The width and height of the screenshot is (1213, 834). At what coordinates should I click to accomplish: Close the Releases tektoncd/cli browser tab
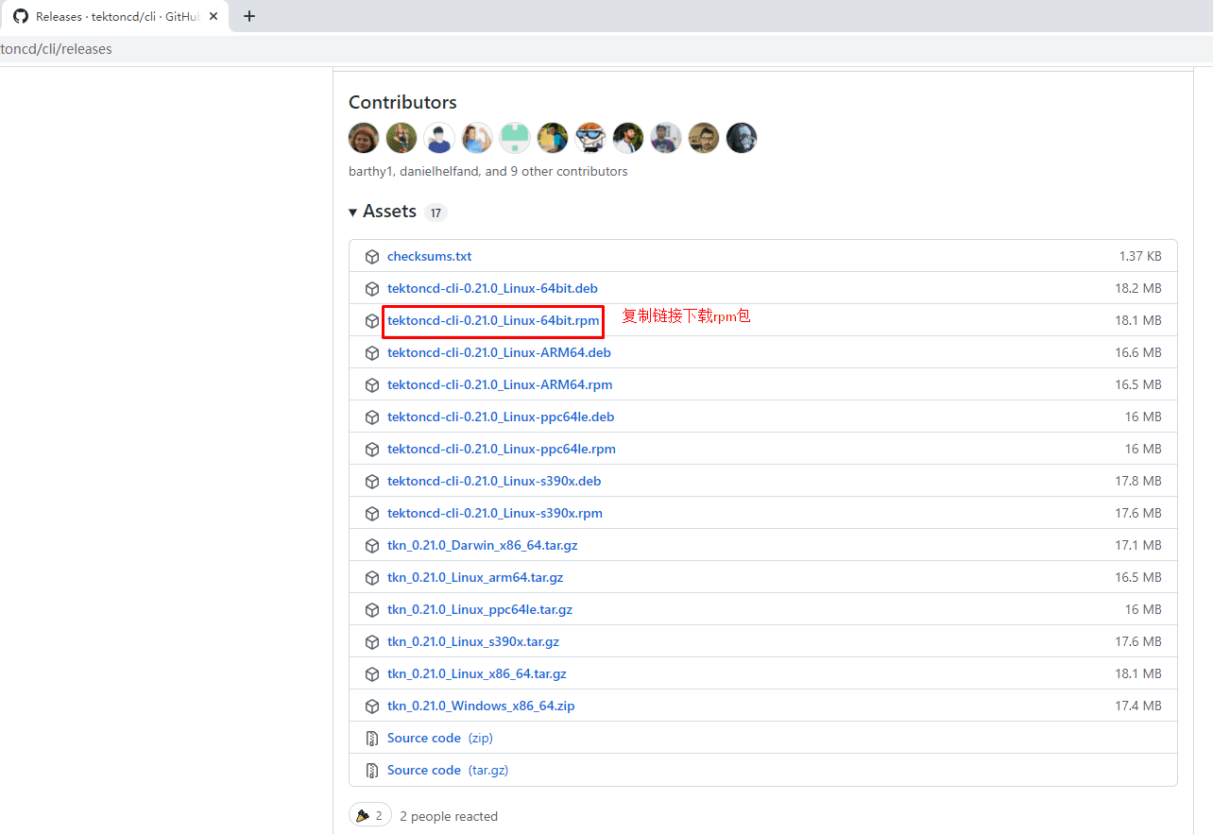click(214, 16)
